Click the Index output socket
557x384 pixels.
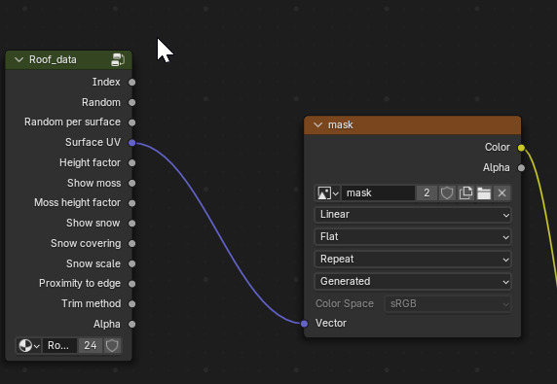132,83
